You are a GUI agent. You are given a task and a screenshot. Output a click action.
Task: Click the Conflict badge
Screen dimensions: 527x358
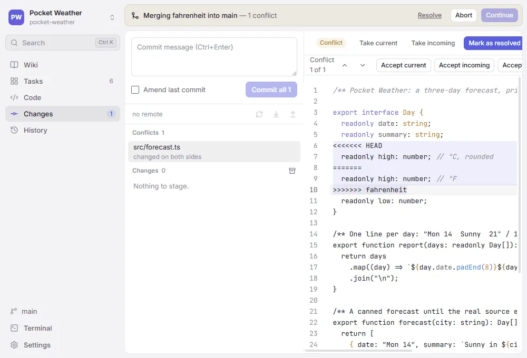pyautogui.click(x=331, y=43)
